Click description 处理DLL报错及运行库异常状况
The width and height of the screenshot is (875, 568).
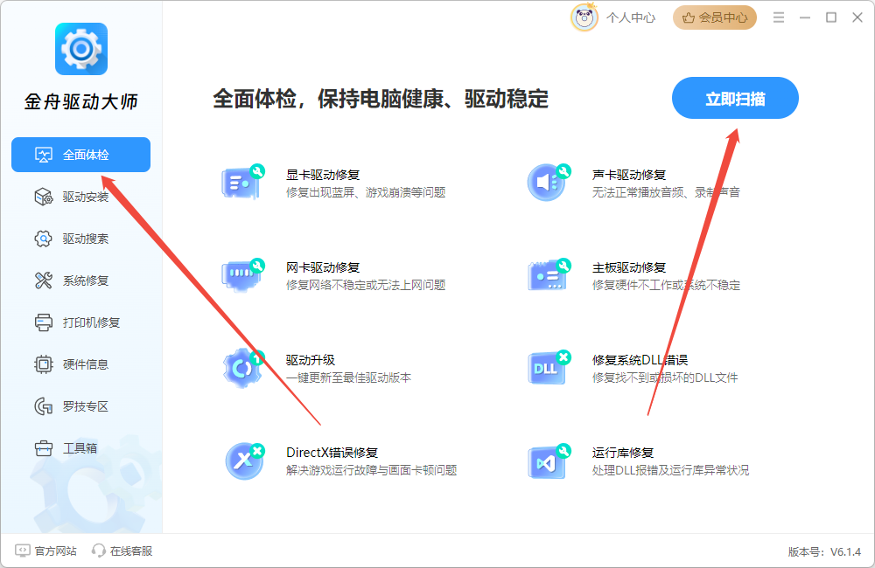[x=671, y=470]
